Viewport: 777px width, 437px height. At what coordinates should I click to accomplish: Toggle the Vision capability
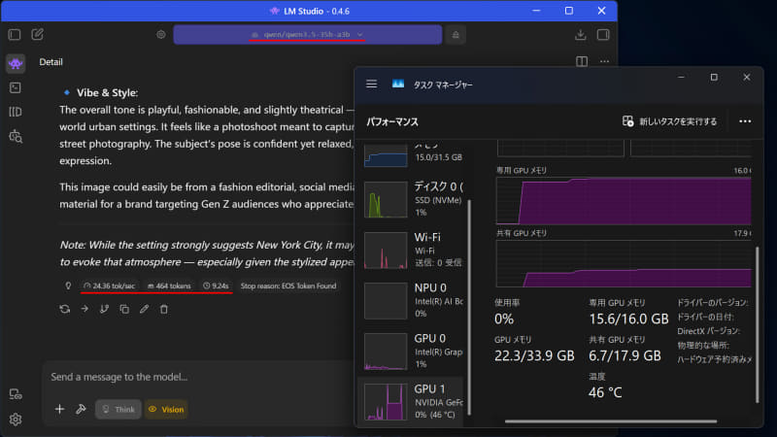(166, 409)
